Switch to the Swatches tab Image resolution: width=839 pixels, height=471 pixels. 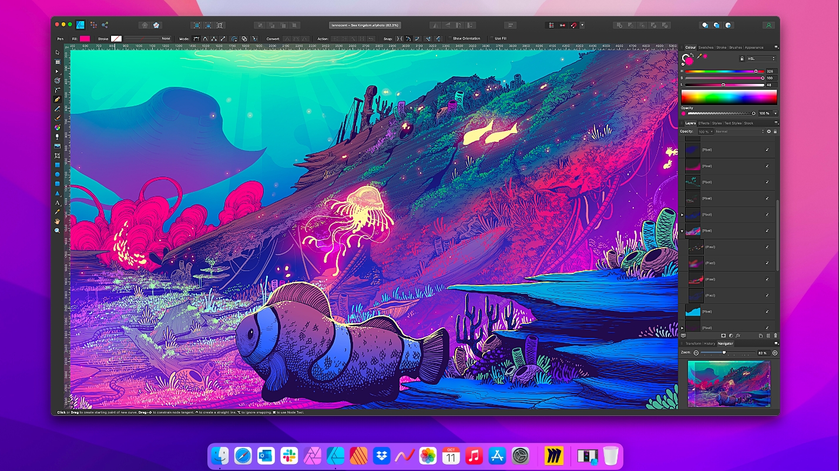(x=706, y=48)
